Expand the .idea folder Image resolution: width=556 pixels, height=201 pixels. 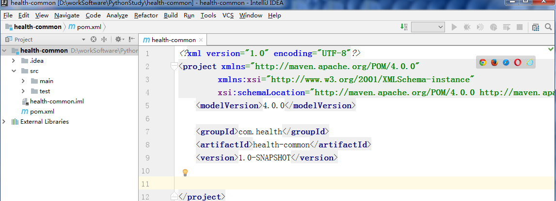[x=14, y=61]
